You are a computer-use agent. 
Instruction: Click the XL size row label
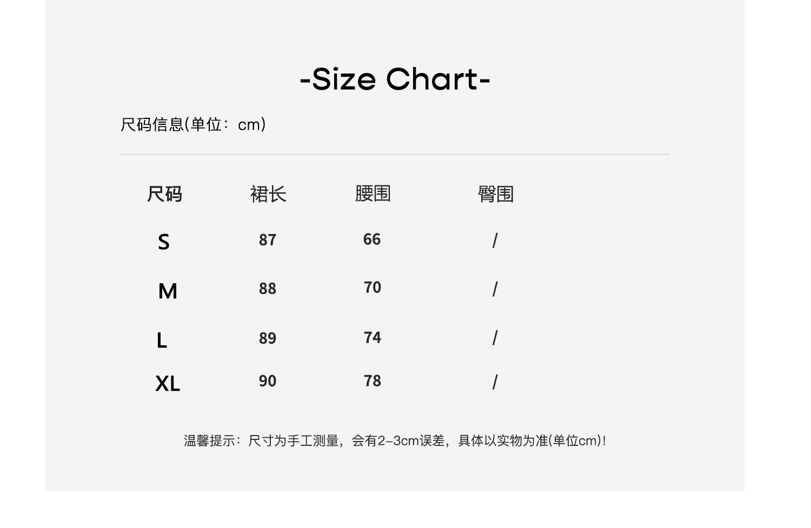[168, 384]
